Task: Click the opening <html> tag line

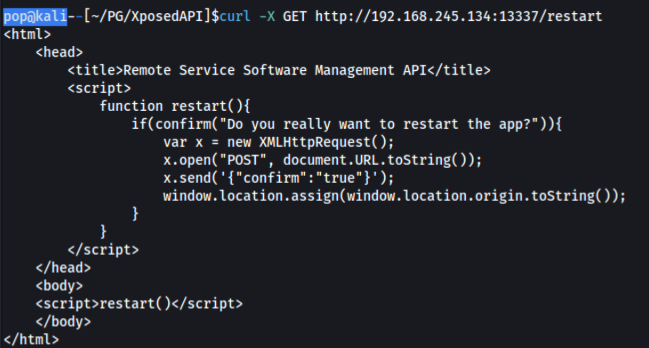Action: point(27,35)
